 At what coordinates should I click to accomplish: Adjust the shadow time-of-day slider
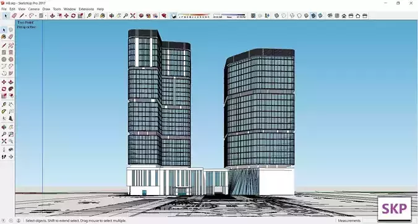click(229, 15)
